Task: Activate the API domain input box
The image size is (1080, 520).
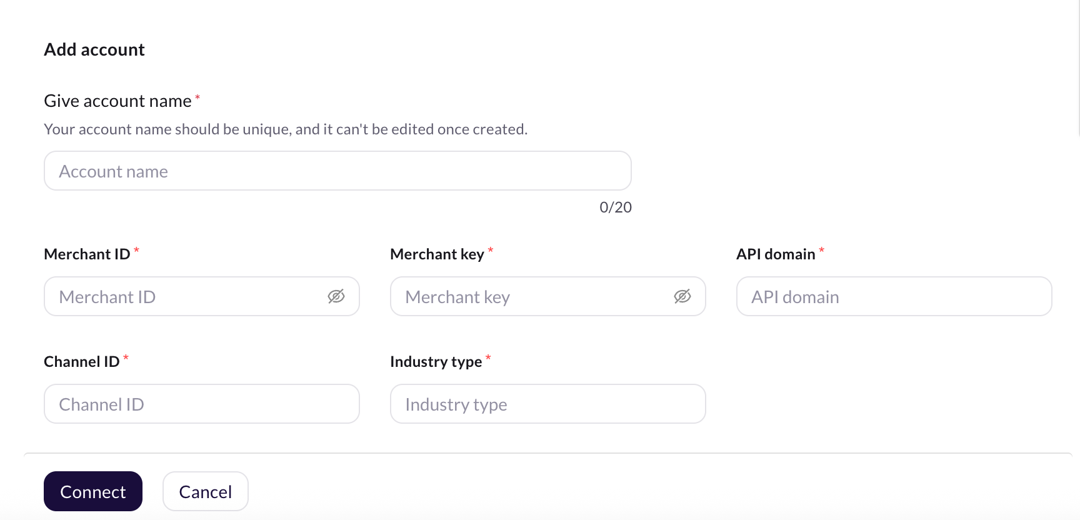Action: [894, 296]
